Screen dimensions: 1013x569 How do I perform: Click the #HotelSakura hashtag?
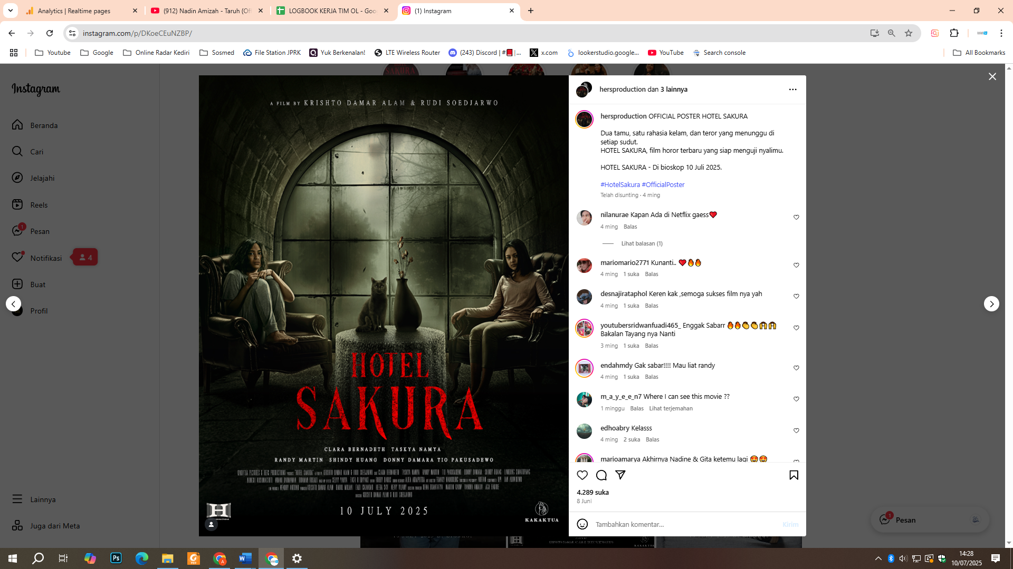pos(620,184)
